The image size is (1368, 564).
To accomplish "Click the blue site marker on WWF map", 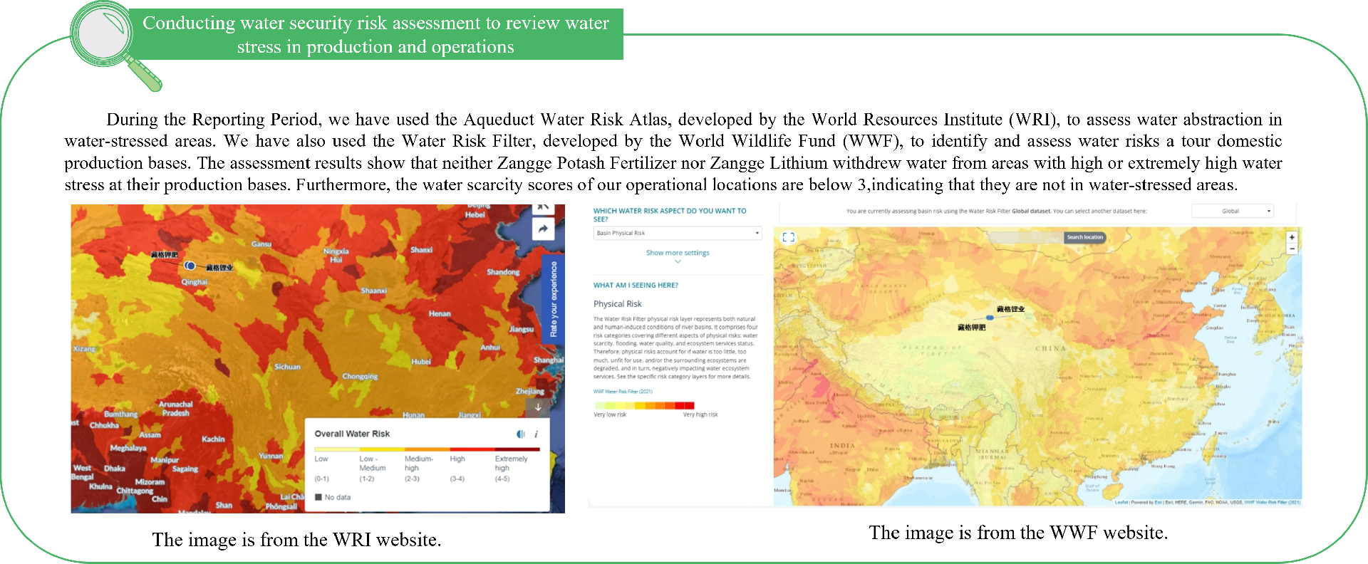I will coord(990,318).
